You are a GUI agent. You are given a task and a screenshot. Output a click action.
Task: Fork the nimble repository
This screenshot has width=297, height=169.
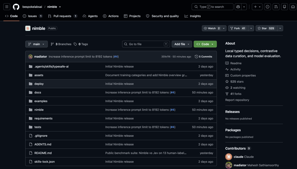click(238, 28)
